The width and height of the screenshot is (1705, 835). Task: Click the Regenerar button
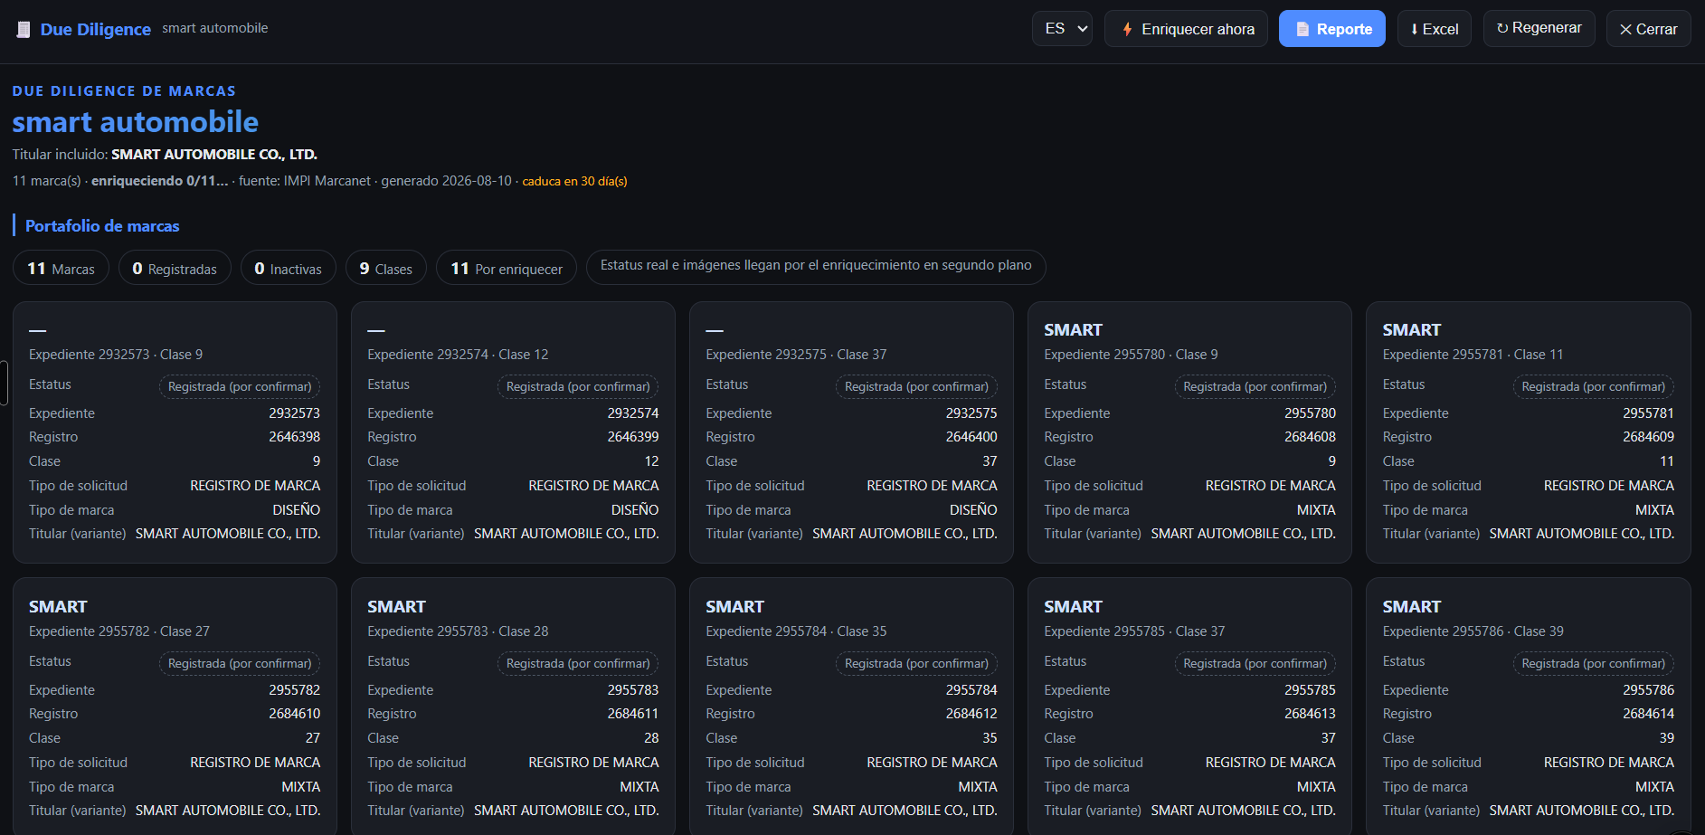[x=1539, y=29]
